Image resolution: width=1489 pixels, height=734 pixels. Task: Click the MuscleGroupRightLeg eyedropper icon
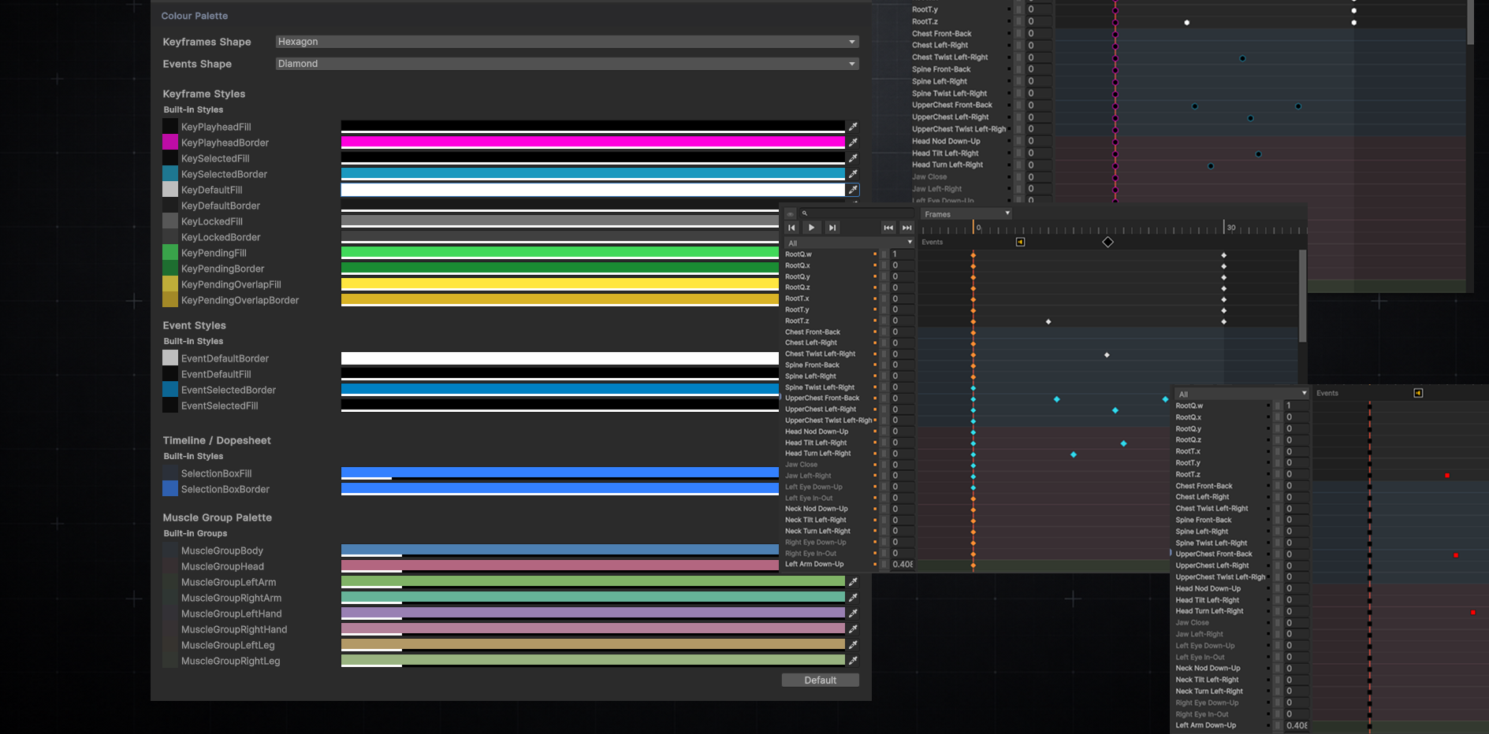[x=853, y=661]
